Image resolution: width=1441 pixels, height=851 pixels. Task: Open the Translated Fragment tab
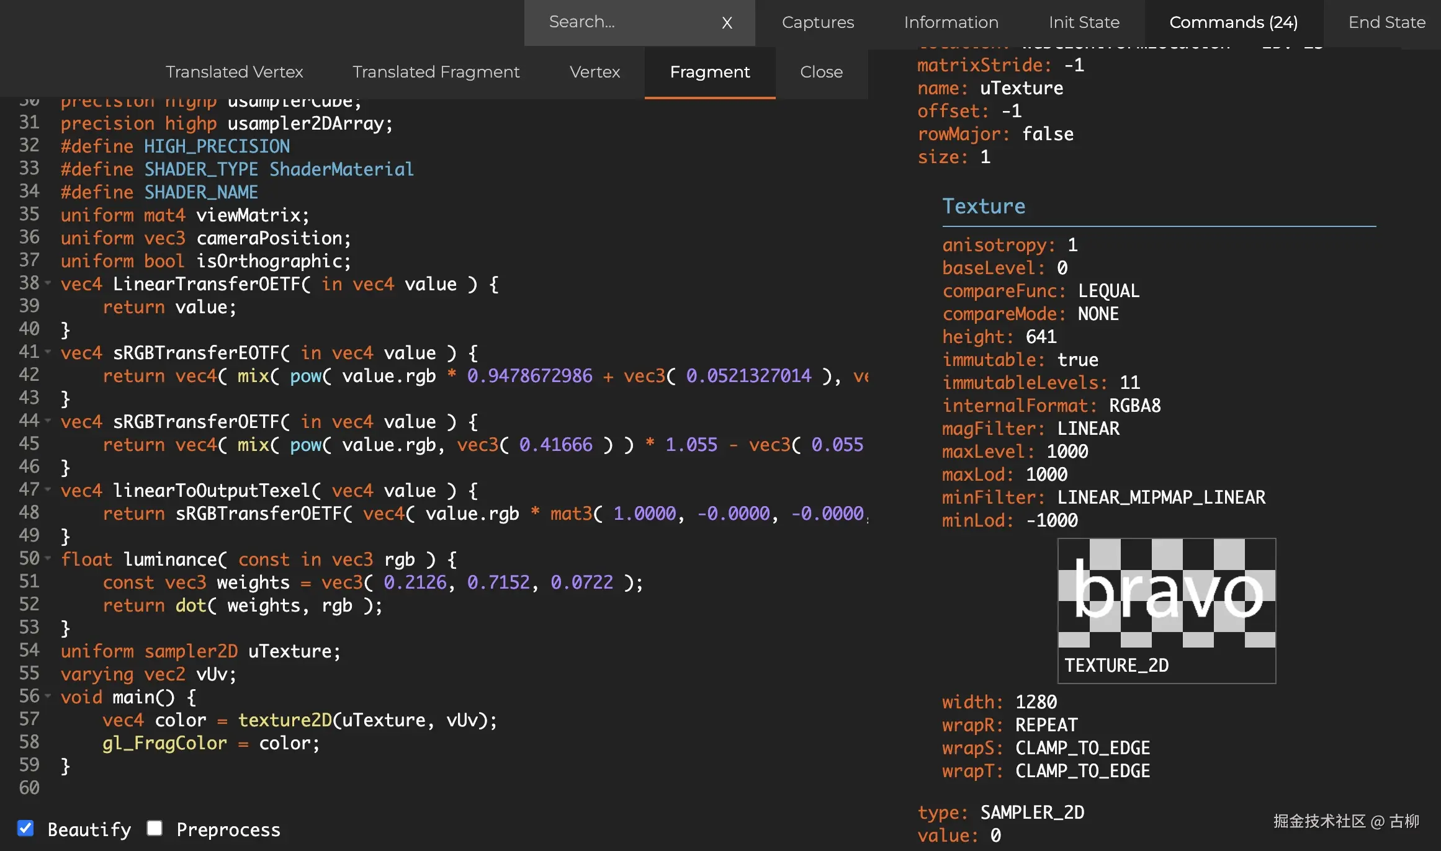[436, 72]
